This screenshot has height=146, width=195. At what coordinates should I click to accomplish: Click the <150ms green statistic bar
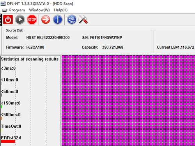point(2,107)
